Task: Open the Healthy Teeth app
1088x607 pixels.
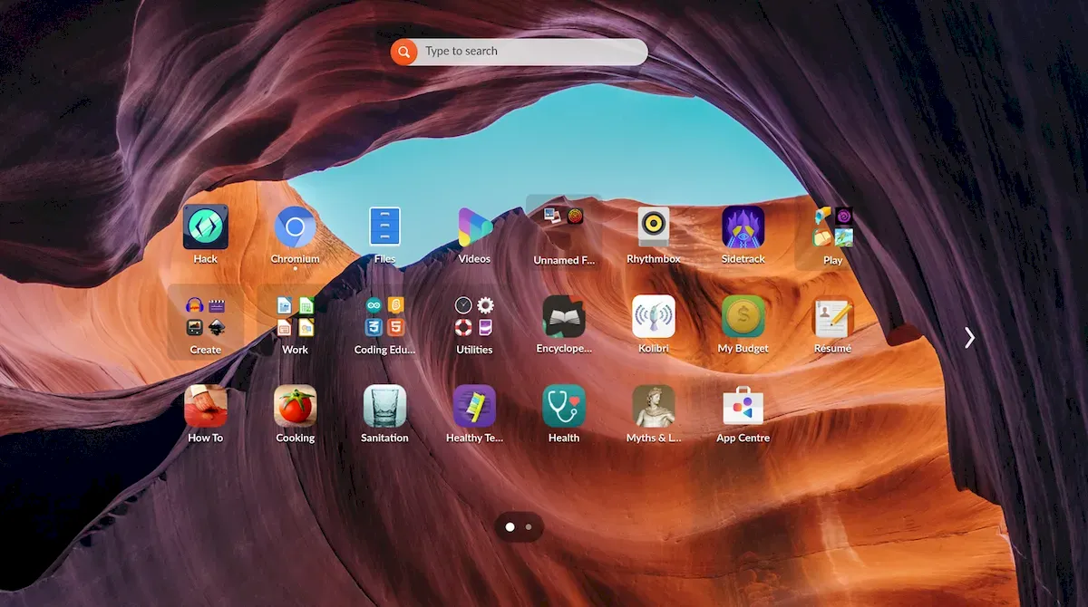Action: (x=474, y=406)
